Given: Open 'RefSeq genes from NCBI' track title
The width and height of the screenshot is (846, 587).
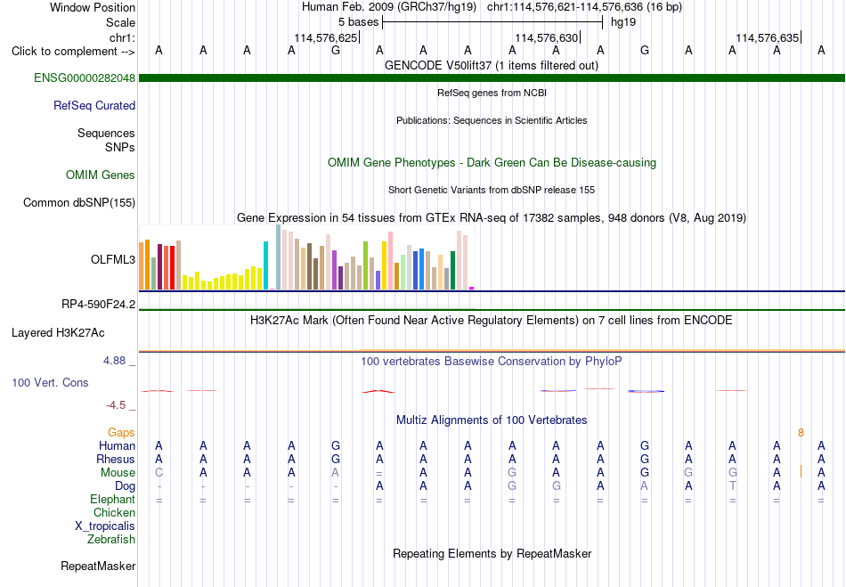Looking at the screenshot, I should pyautogui.click(x=492, y=93).
